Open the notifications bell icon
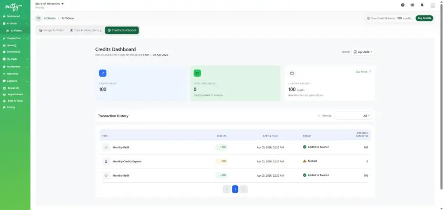The width and height of the screenshot is (443, 210). [x=422, y=5]
